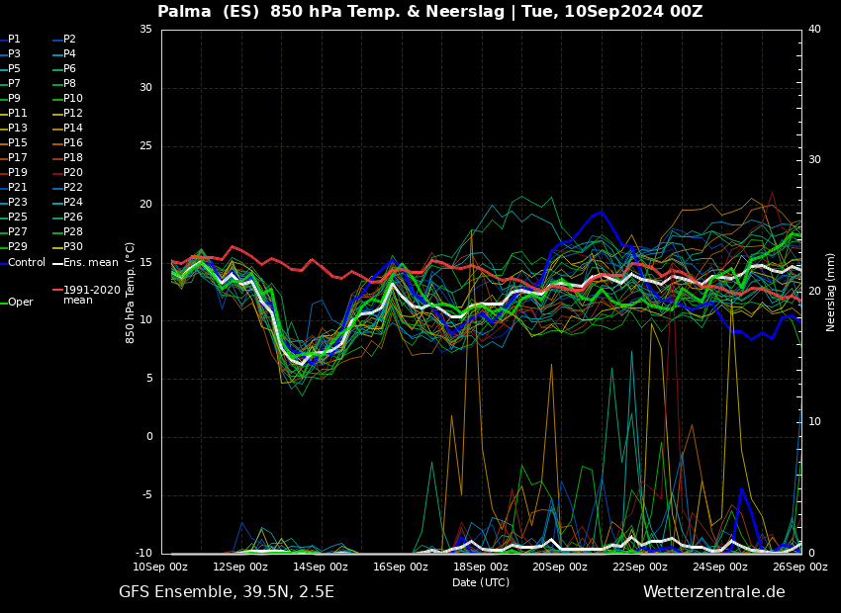This screenshot has height=613, width=841.
Task: Click the Neerslag (mm) axis label
Action: [831, 292]
